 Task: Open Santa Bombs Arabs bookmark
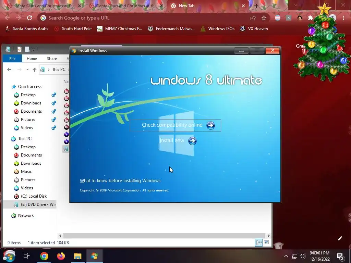(x=27, y=29)
